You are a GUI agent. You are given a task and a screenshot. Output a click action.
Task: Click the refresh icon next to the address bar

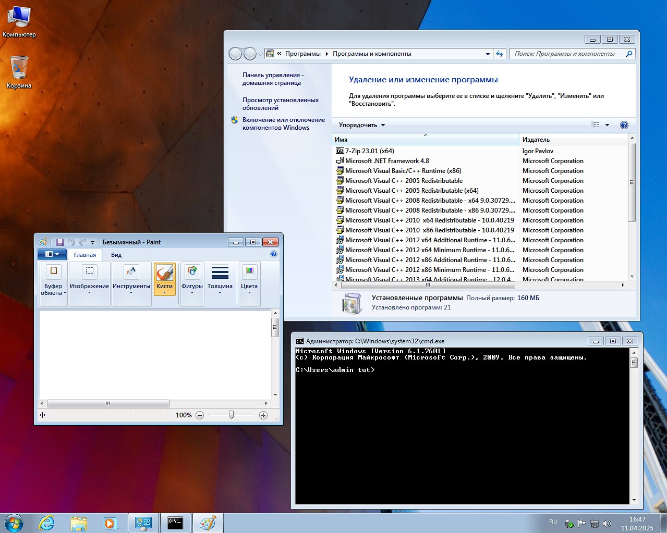499,53
